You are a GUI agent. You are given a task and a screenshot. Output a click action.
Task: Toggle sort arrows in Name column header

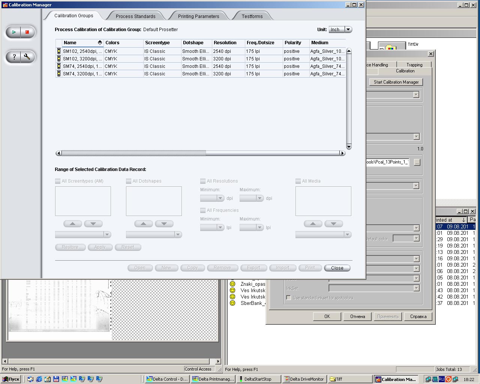coord(100,43)
